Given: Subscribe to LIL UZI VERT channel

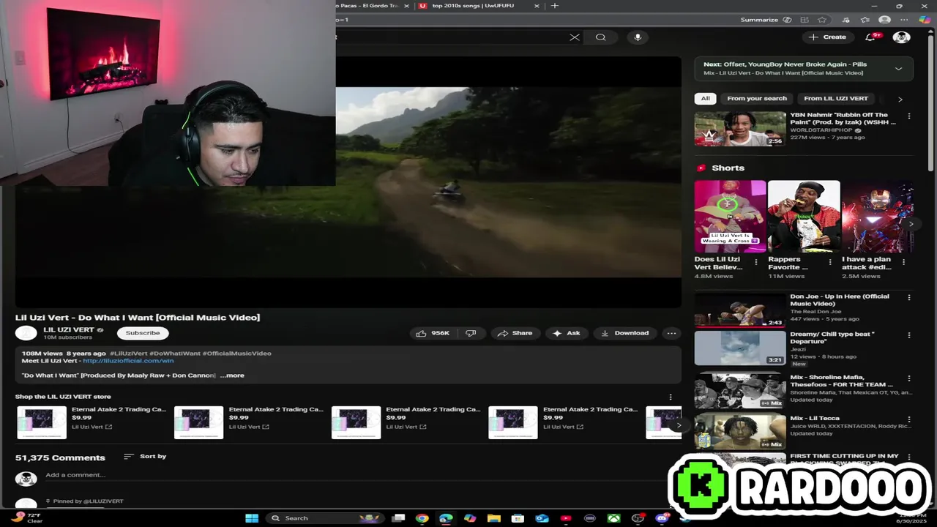Looking at the screenshot, I should [x=143, y=333].
